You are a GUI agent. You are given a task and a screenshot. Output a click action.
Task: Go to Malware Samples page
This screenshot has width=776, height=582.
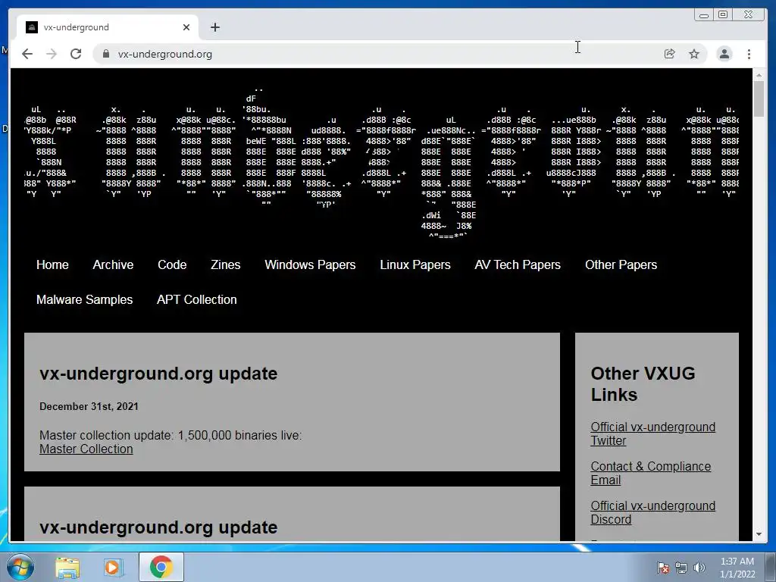pyautogui.click(x=85, y=299)
